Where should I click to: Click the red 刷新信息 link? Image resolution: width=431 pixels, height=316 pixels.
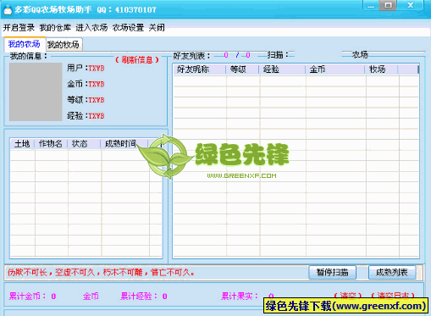(137, 59)
